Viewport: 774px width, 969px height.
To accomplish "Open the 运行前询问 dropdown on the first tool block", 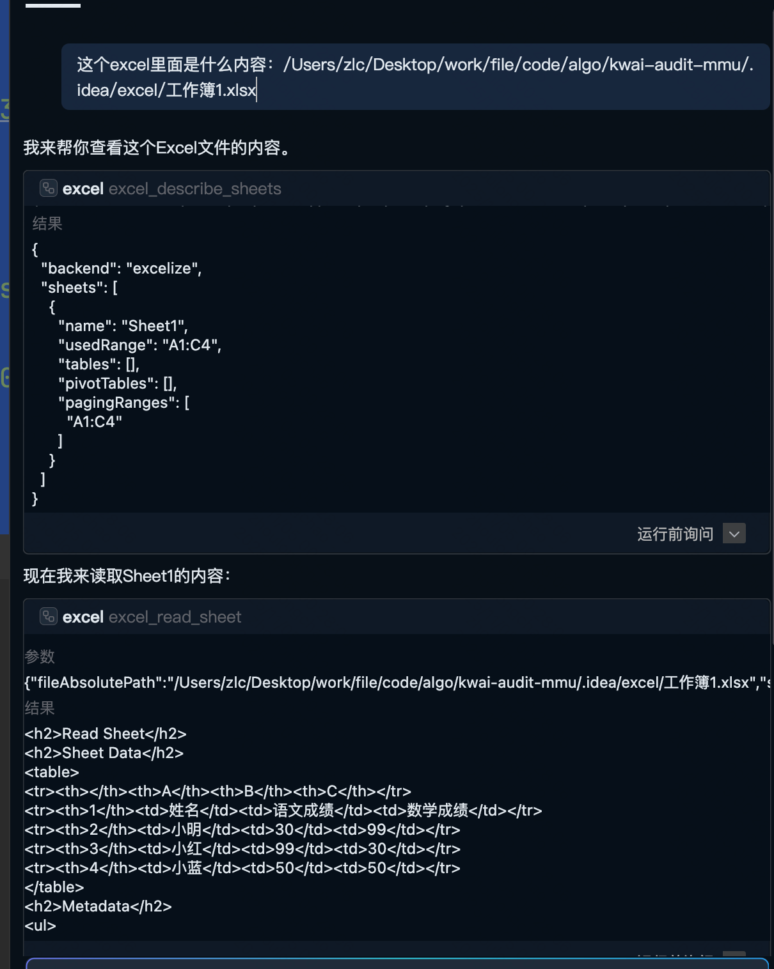I will 734,533.
